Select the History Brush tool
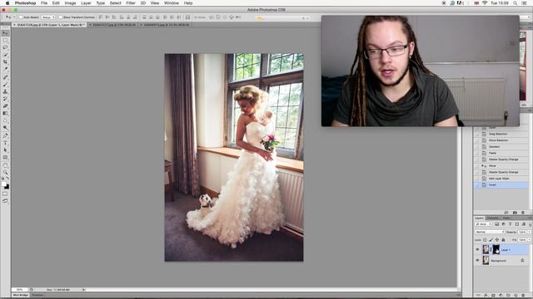533x299 pixels. (x=5, y=99)
